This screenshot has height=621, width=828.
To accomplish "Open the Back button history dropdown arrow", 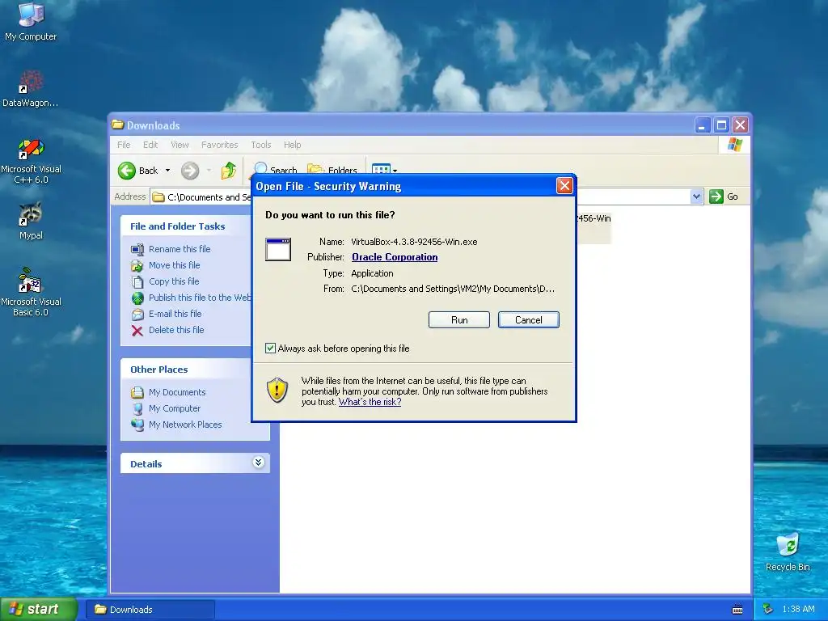I will (167, 171).
